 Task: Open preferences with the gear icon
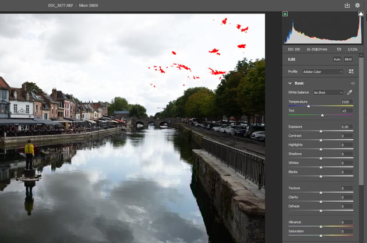point(357,5)
